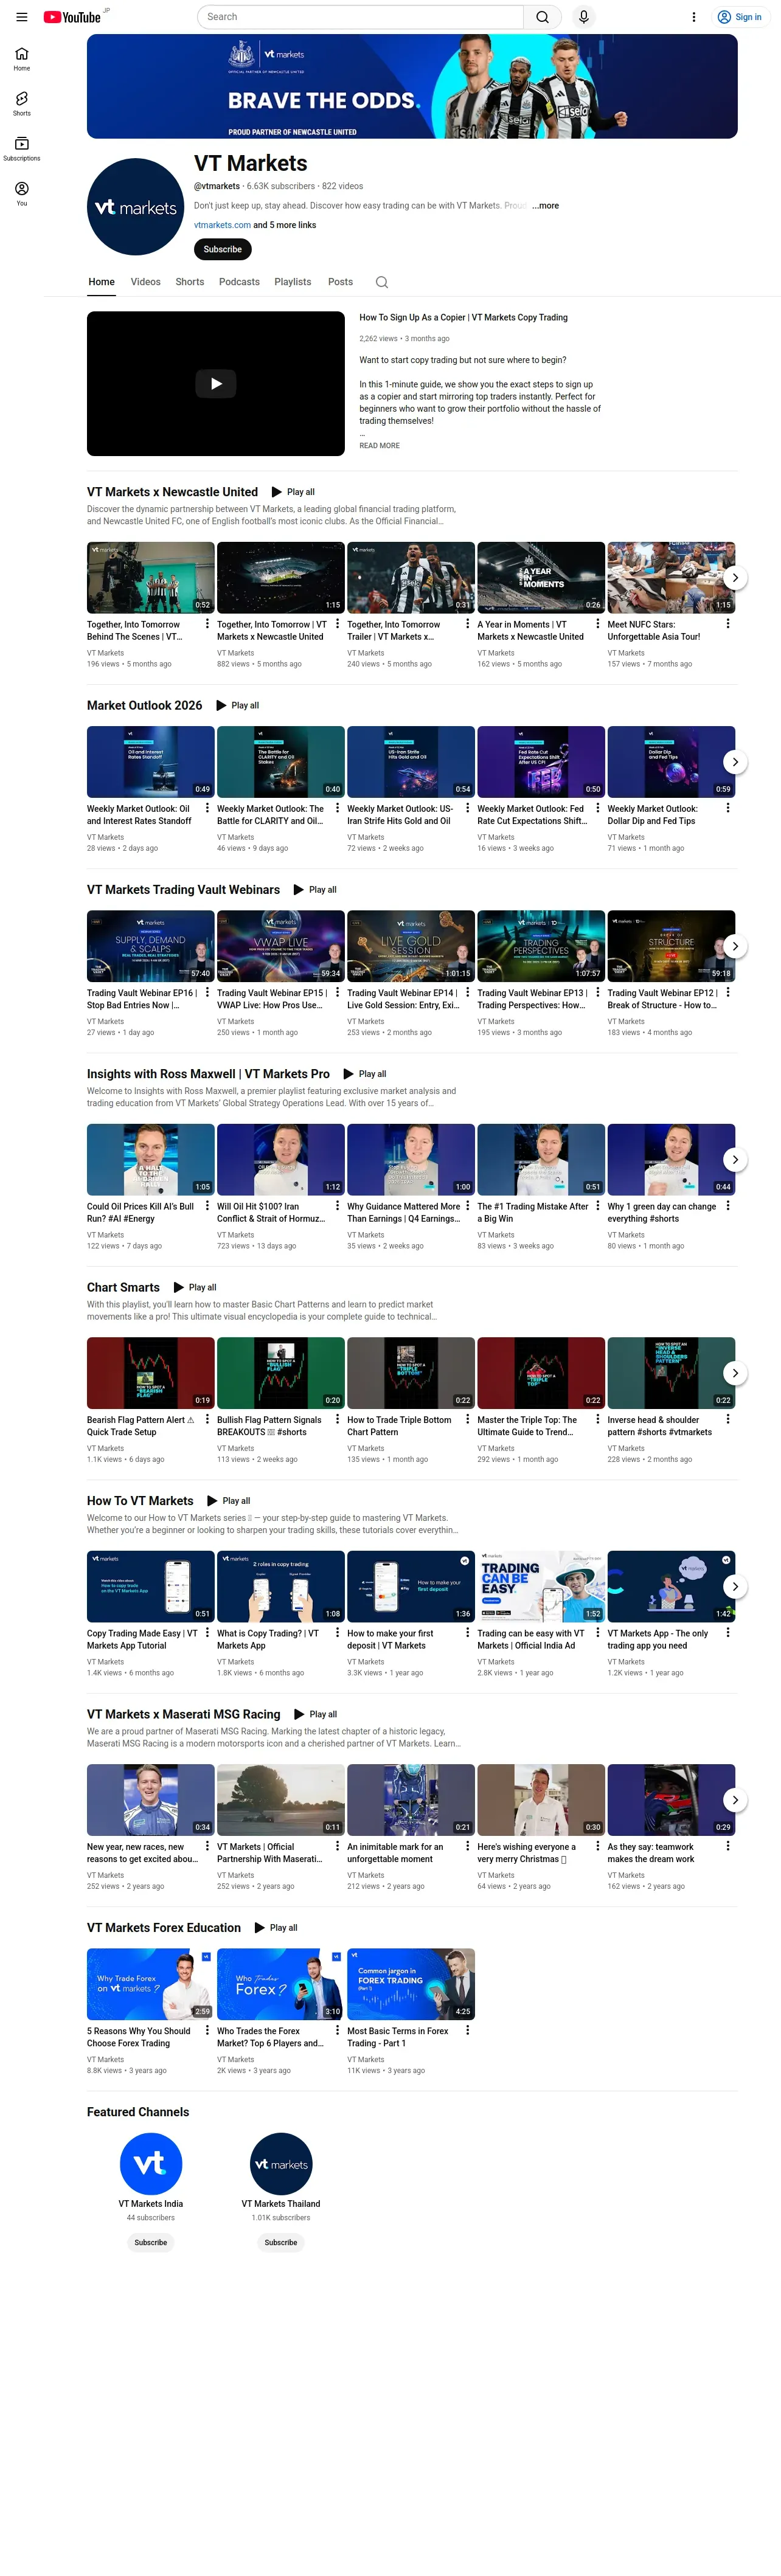
Task: Open Home in the left sidebar
Action: [x=21, y=59]
